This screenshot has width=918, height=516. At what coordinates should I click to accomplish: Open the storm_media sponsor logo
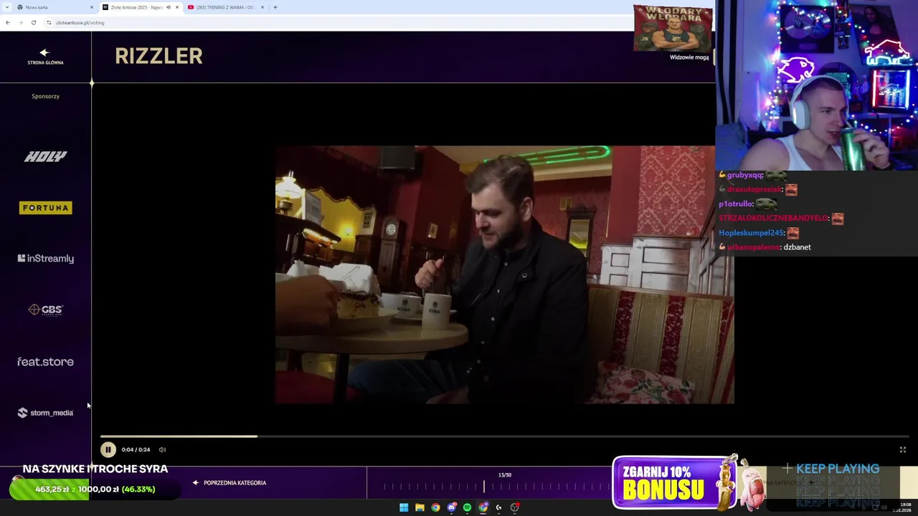coord(45,413)
